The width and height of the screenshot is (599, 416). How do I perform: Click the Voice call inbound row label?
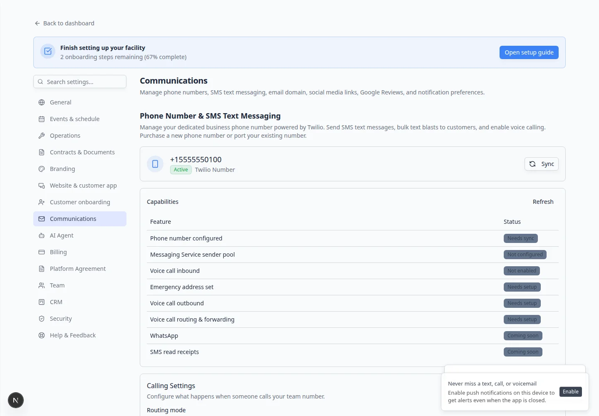pyautogui.click(x=175, y=271)
